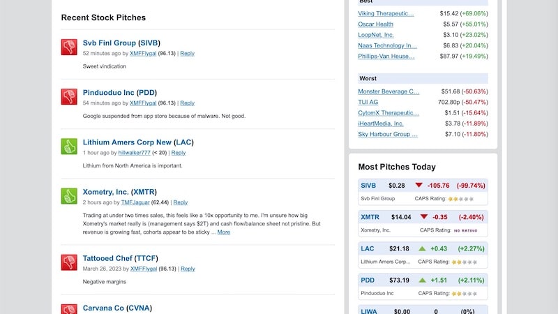Open the Svb Finl Group (SIVB) pitch title
Screen dimensions: 558x314
121,43
